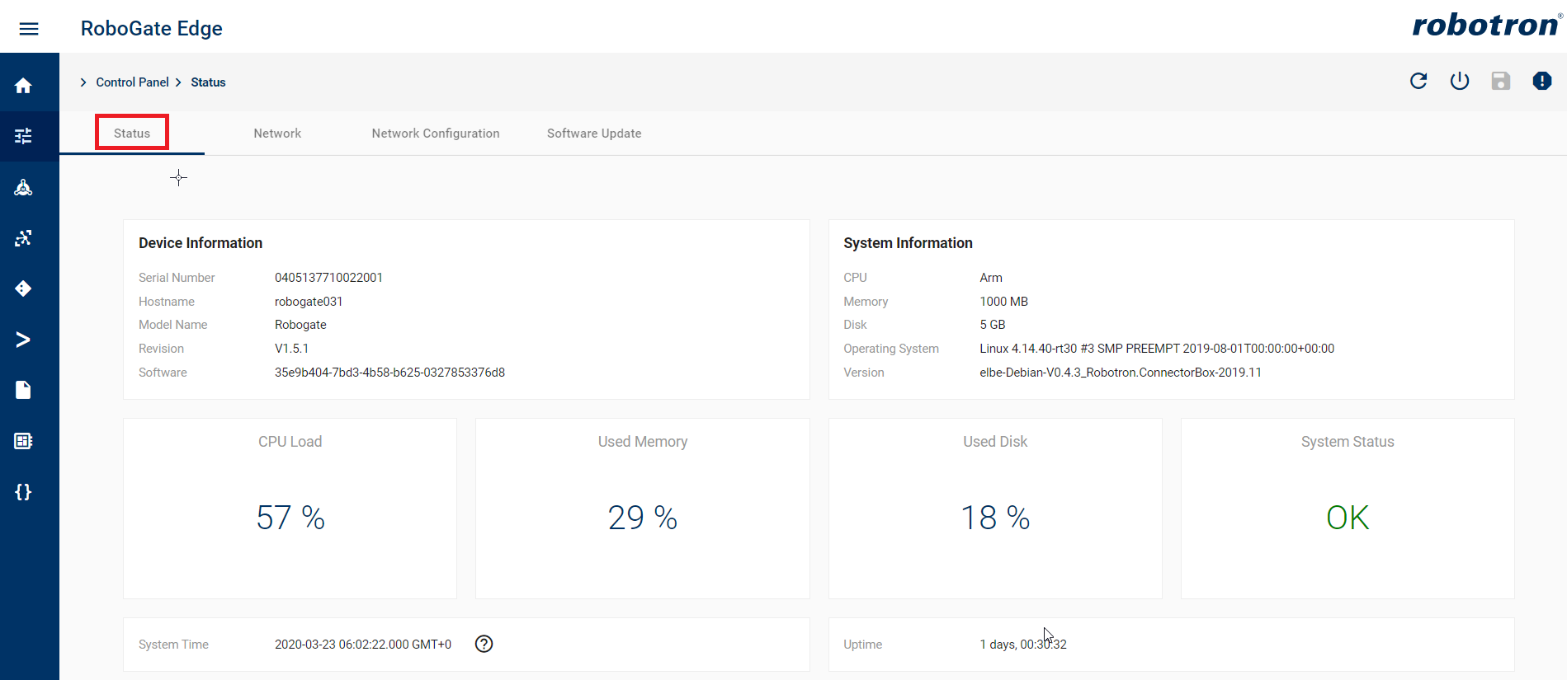
Task: Click the Status breadcrumb item
Action: click(208, 82)
